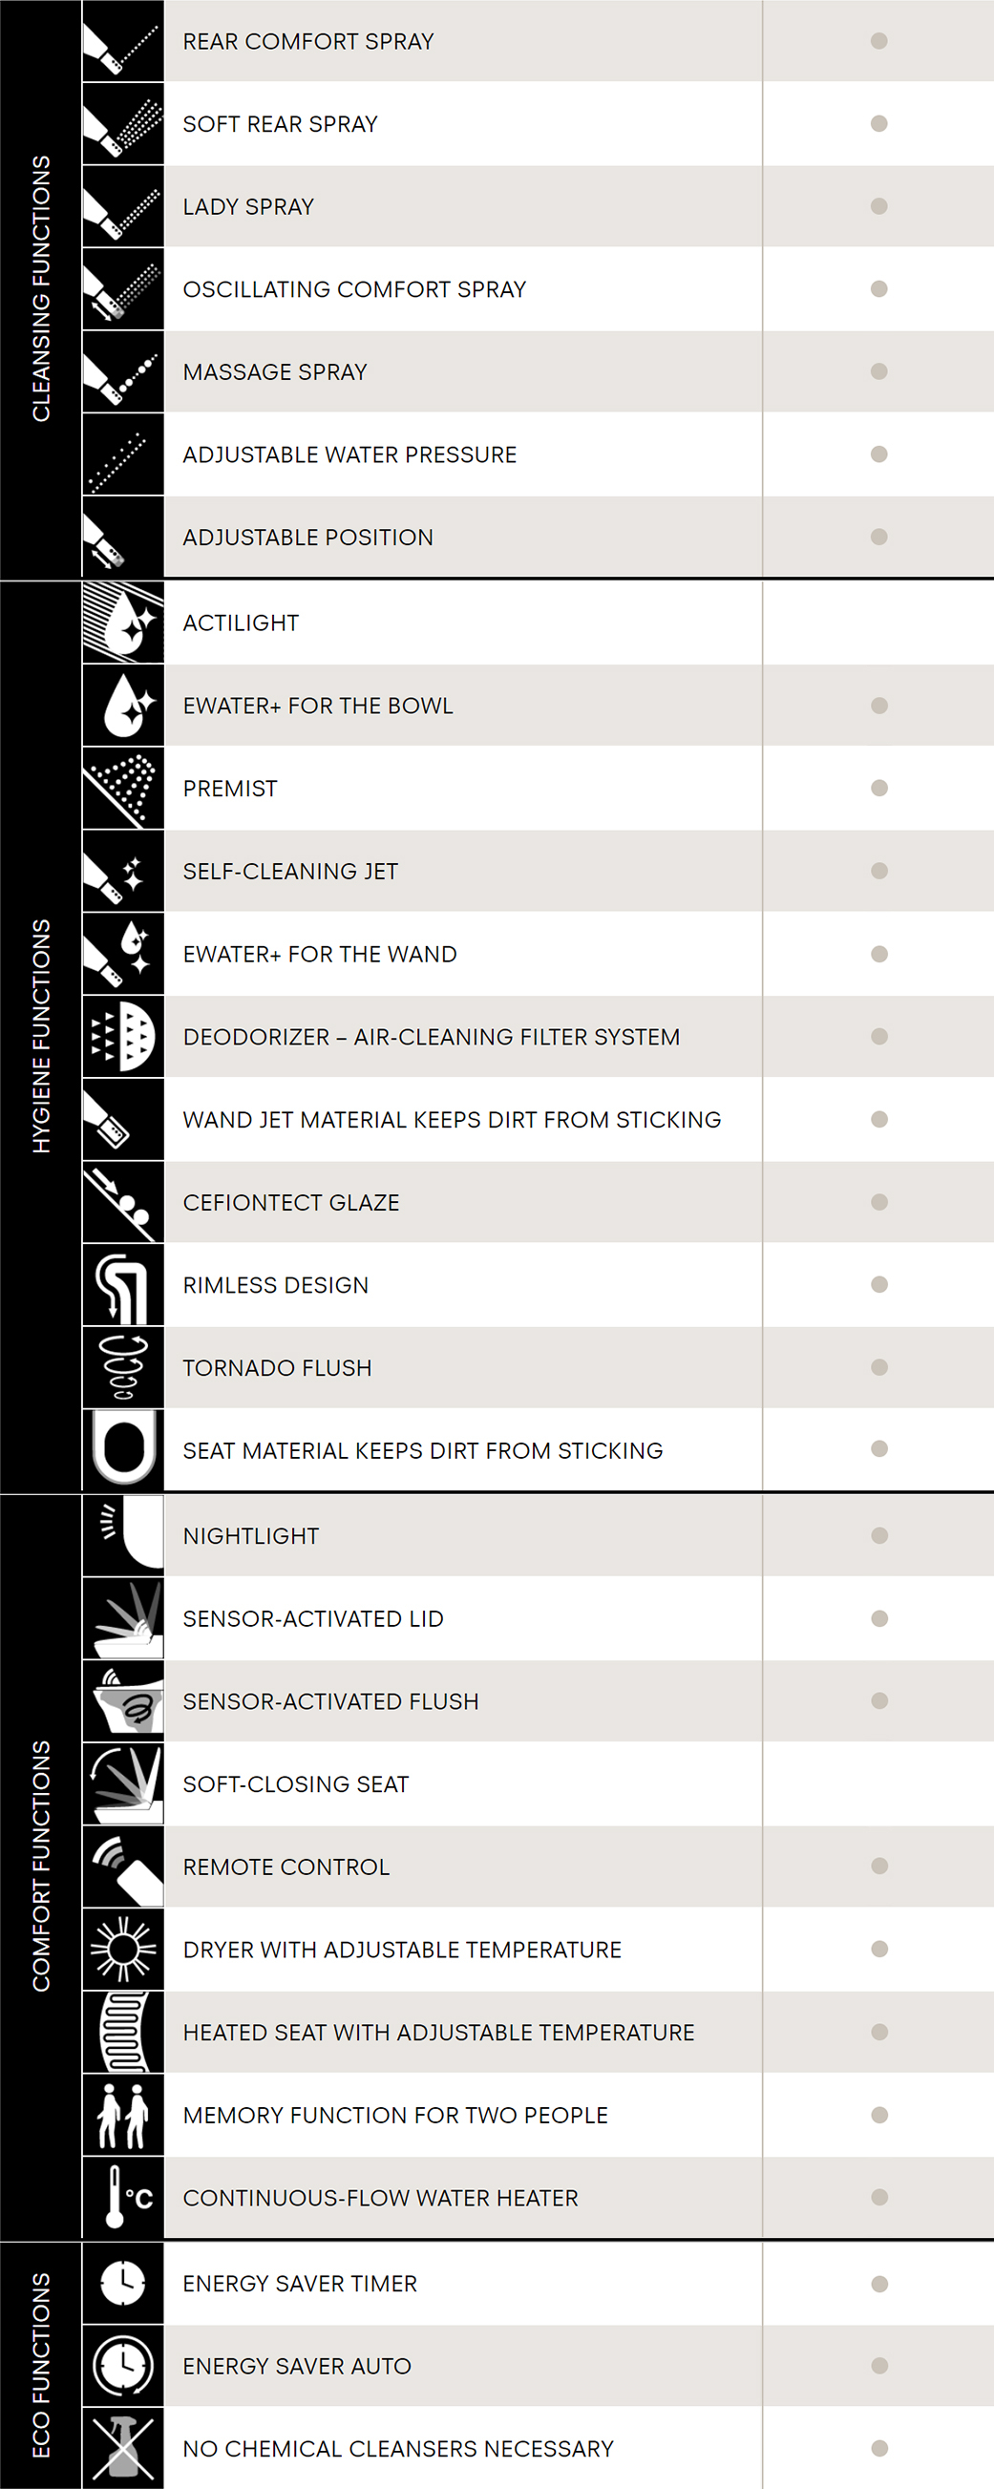Click the memory function two people icon
This screenshot has height=2489, width=994.
[x=122, y=2115]
